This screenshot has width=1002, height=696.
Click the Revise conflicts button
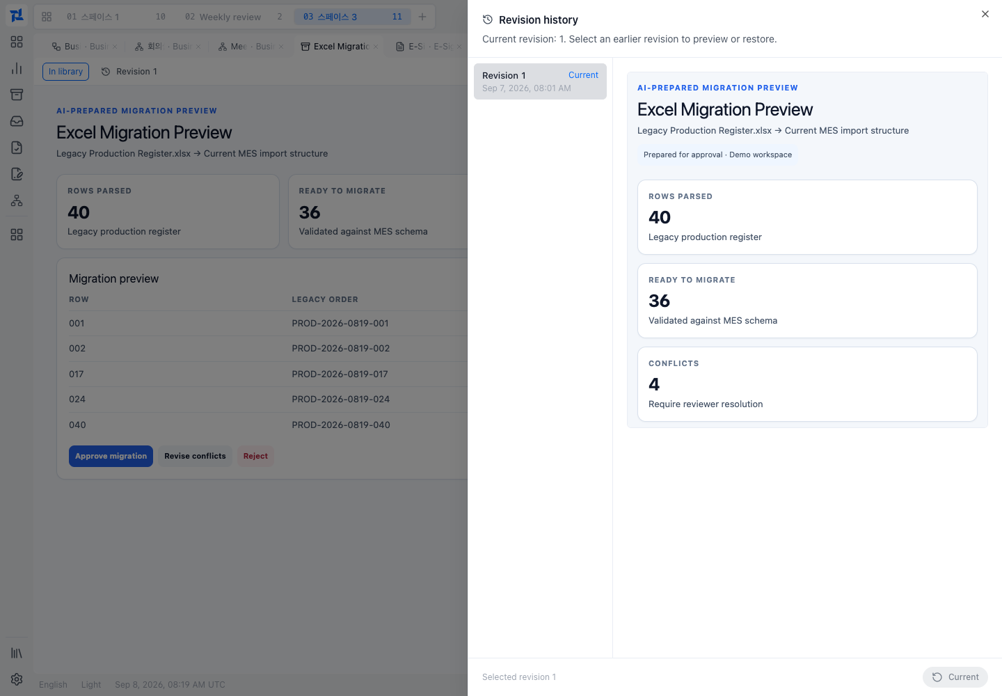click(x=195, y=457)
